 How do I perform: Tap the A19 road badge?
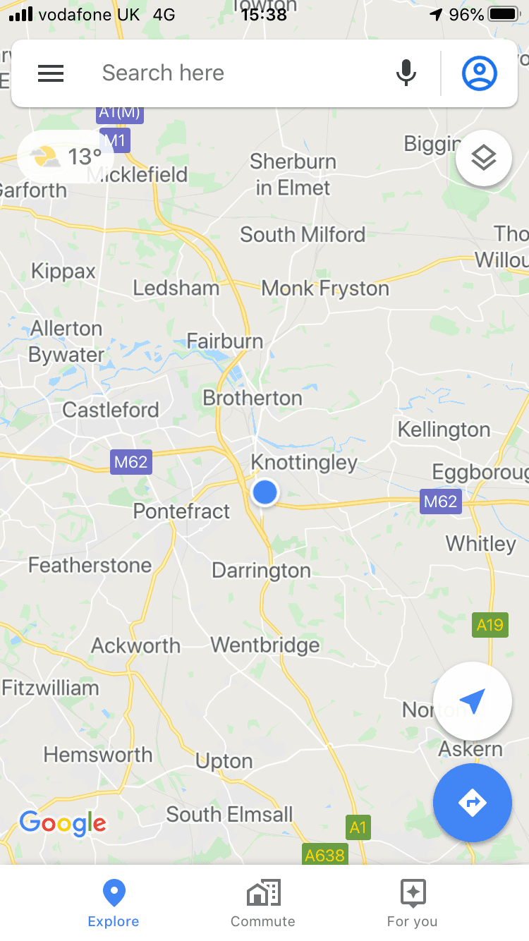[x=490, y=624]
